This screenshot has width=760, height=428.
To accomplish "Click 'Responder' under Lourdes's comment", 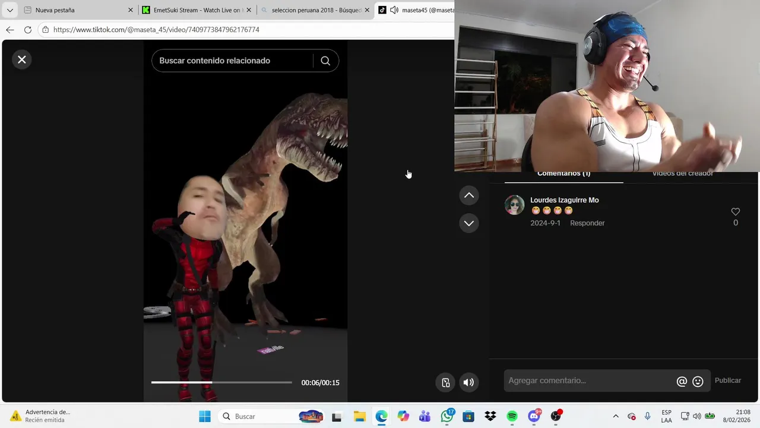I will 587,223.
